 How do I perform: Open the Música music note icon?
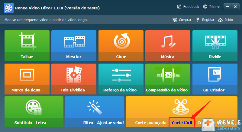[168, 41]
